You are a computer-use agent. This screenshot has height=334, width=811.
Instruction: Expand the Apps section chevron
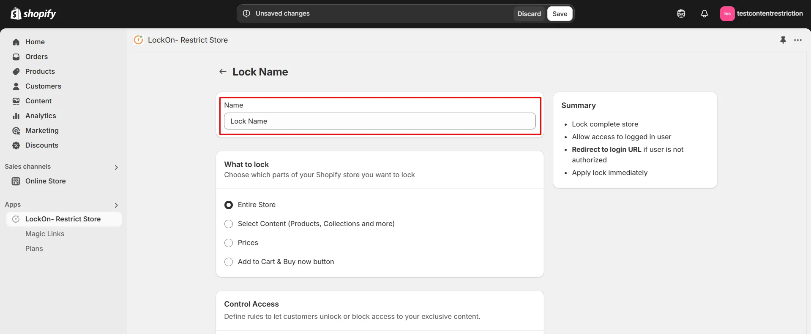pyautogui.click(x=116, y=205)
